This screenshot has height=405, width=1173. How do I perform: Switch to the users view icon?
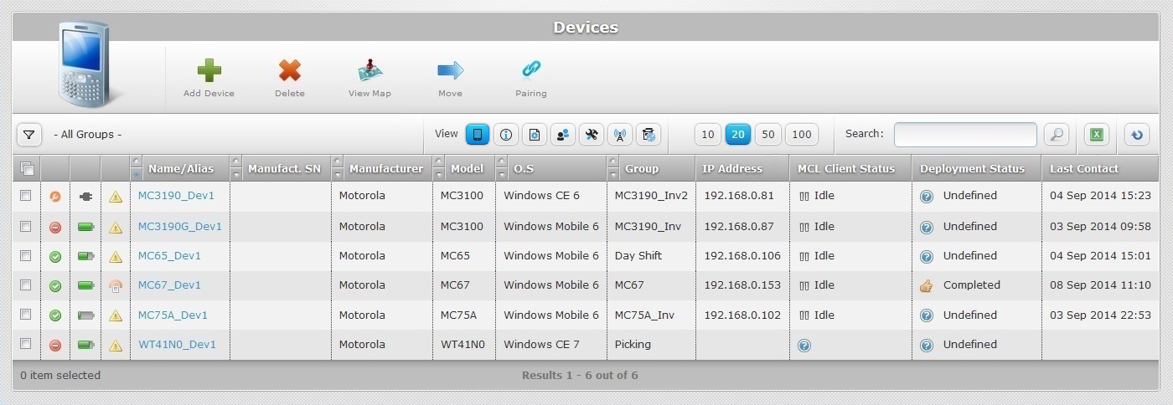563,135
